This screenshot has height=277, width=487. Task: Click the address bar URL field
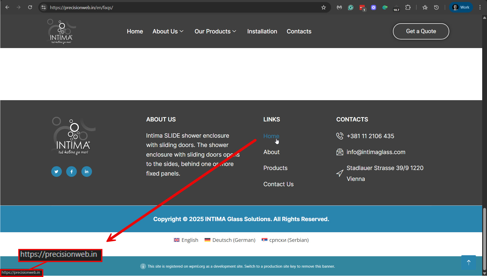(x=177, y=8)
